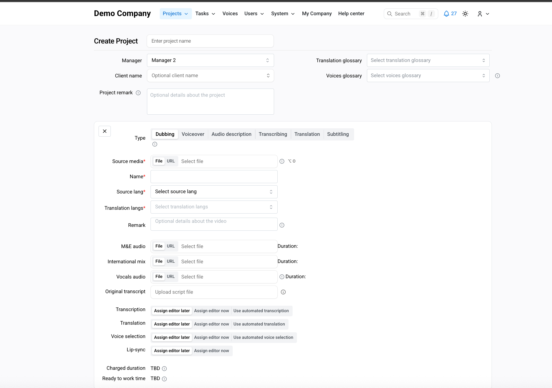The height and width of the screenshot is (388, 552).
Task: Switch Source media to URL mode
Action: point(171,161)
